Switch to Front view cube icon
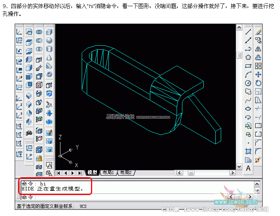280x216 pixels. (29, 76)
